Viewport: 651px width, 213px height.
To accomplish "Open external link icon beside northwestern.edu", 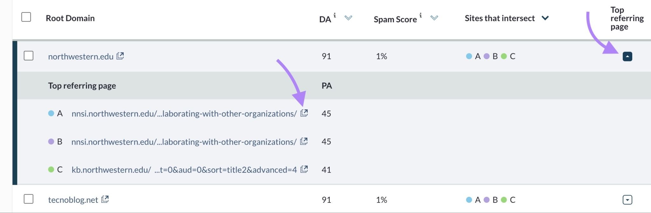I will [x=120, y=56].
